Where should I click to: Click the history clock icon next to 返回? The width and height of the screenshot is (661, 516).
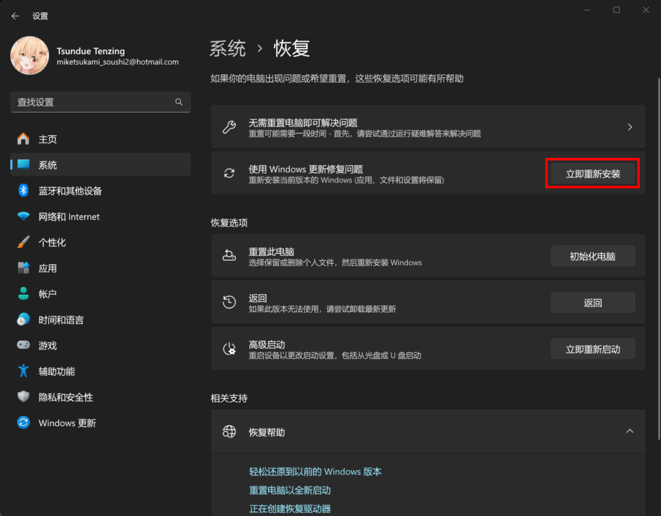[229, 302]
